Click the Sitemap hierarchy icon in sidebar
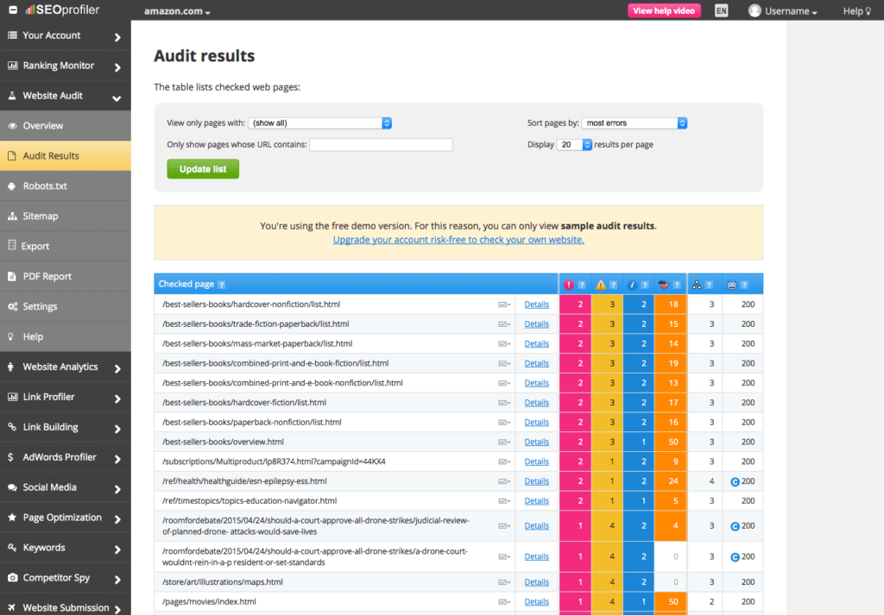The height and width of the screenshot is (615, 884). (x=12, y=217)
